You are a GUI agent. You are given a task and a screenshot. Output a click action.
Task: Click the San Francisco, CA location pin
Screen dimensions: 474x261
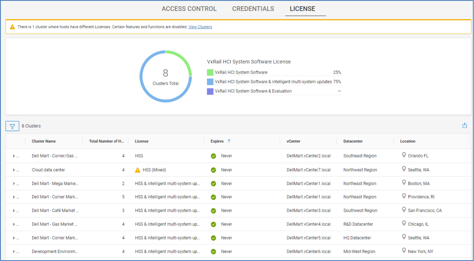pos(404,210)
